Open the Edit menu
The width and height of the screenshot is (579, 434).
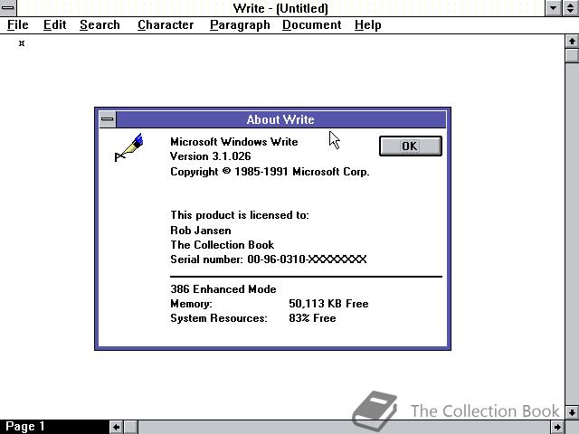pyautogui.click(x=54, y=24)
